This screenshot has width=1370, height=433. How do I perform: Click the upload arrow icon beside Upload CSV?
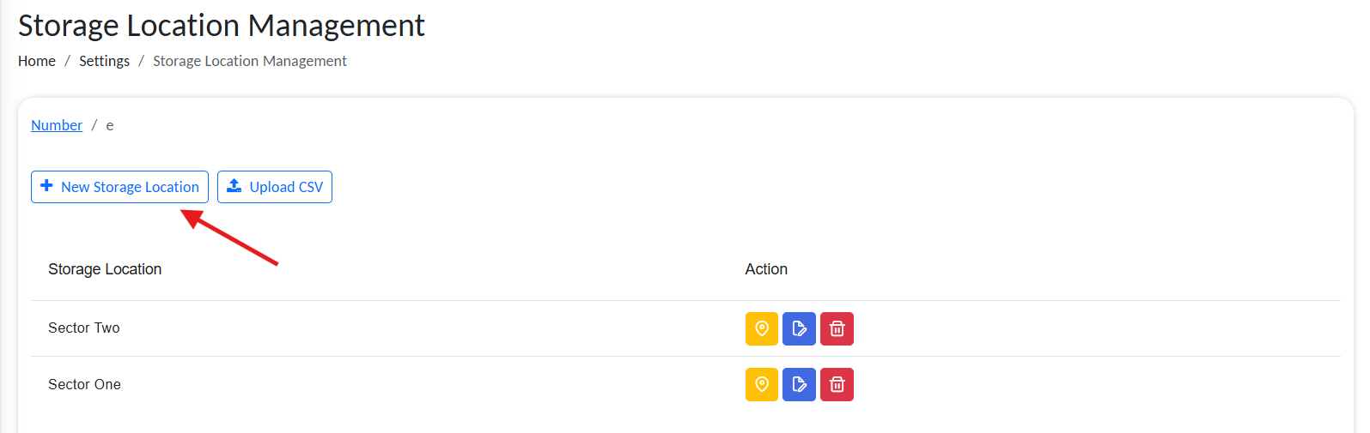234,186
